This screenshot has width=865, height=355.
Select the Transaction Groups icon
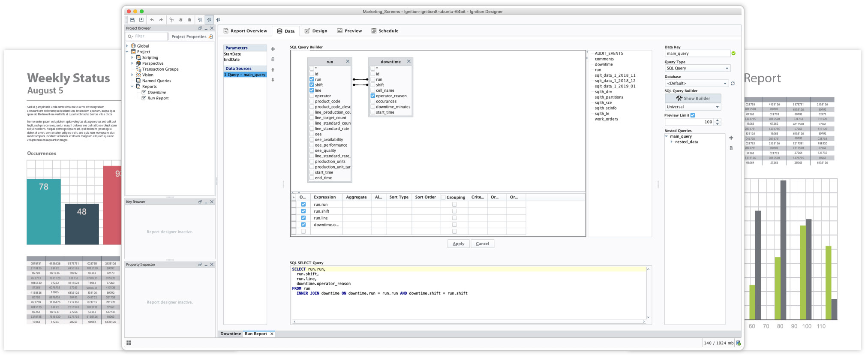tap(138, 69)
